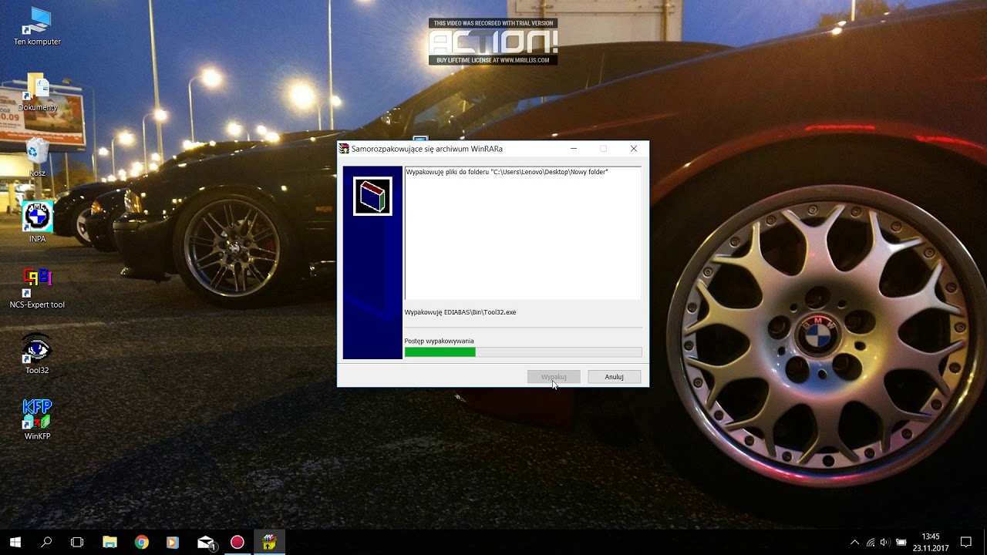Click the greyed-out Wypakuj button

point(554,377)
